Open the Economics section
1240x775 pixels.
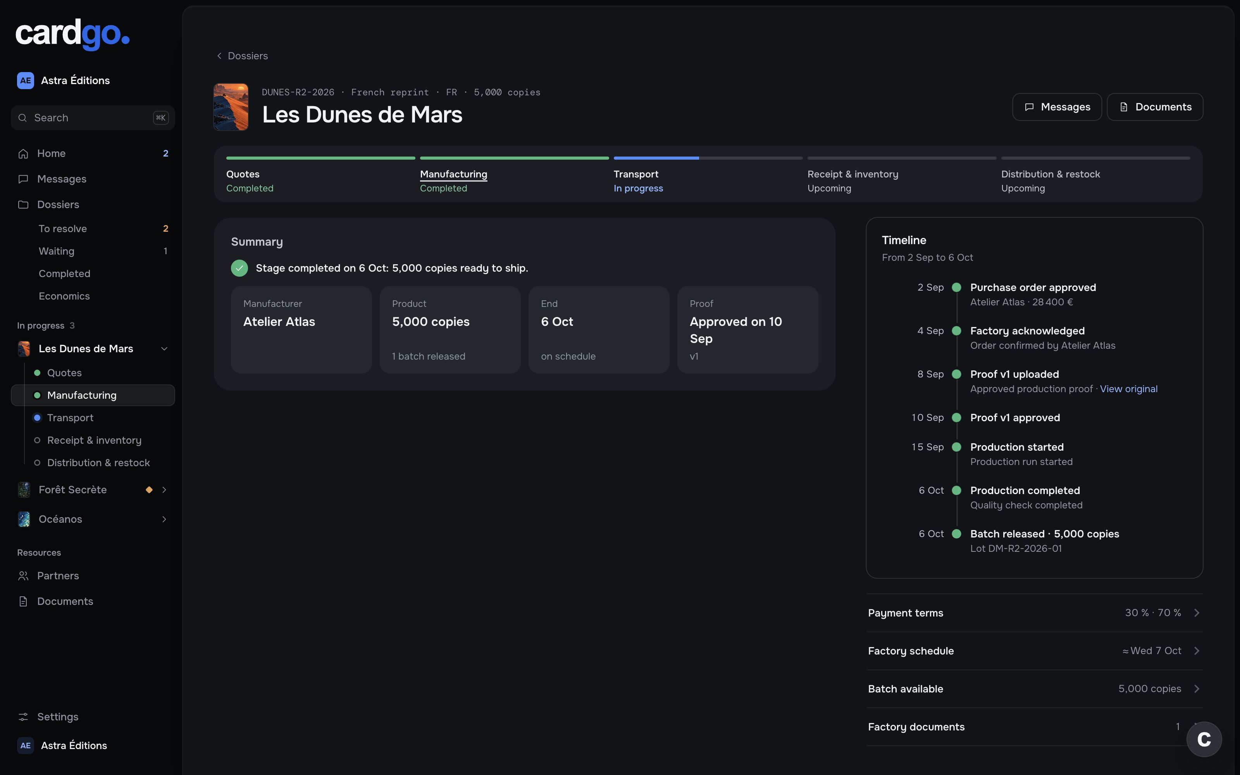click(93, 296)
